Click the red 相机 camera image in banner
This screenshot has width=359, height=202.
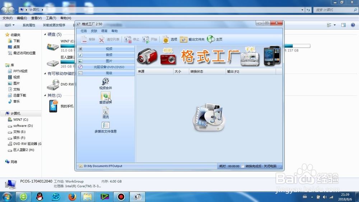168,59
